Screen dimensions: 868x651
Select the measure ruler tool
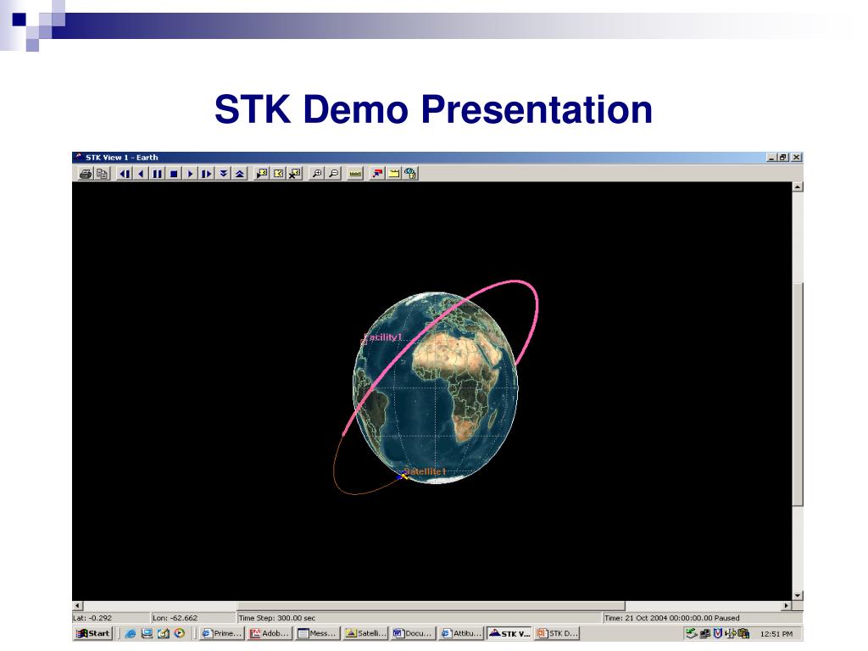pos(355,174)
